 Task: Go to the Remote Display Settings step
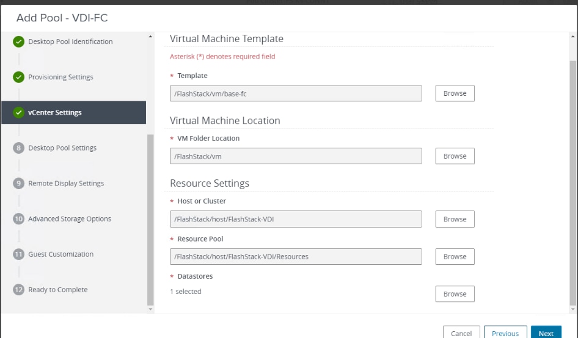pos(66,184)
